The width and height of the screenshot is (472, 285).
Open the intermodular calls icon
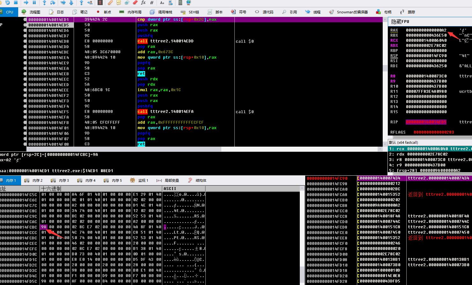pos(170,3)
